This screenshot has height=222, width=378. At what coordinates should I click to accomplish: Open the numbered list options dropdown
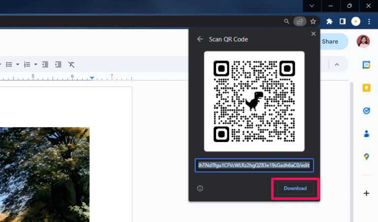coord(35,64)
